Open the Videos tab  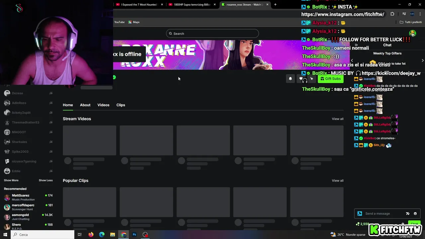(103, 105)
